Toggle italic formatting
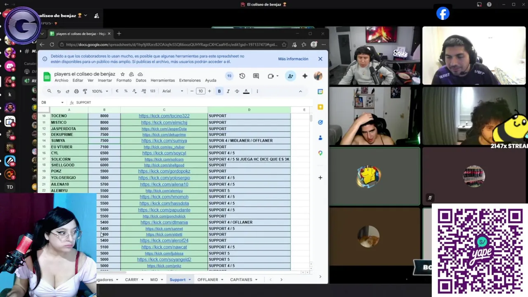The width and height of the screenshot is (528, 297). coord(228,91)
